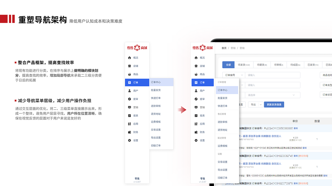Open 交易设置 in the flat submenu

click(x=161, y=130)
